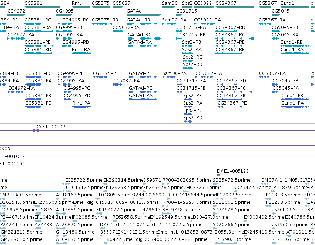
Task: Select protein CG5022-PA label
Action: [x=209, y=73]
